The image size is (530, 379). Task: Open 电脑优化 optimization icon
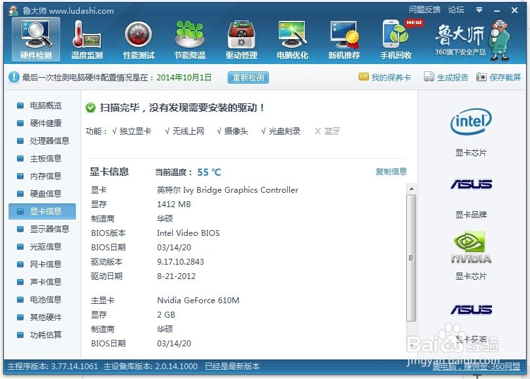292,39
